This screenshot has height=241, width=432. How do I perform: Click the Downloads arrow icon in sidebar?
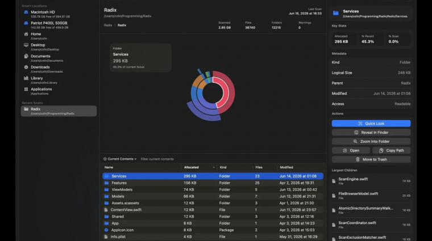click(x=26, y=67)
